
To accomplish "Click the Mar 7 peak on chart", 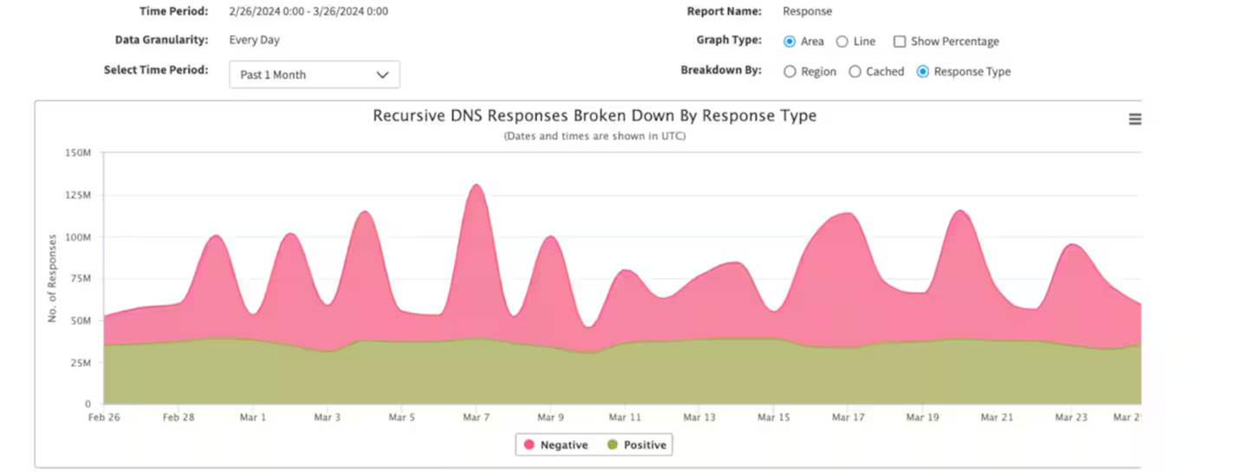I will (x=476, y=185).
